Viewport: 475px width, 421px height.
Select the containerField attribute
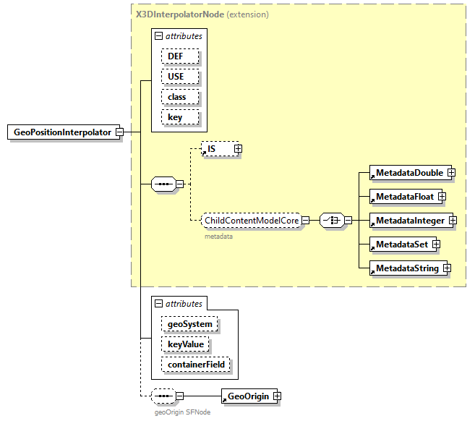196,365
